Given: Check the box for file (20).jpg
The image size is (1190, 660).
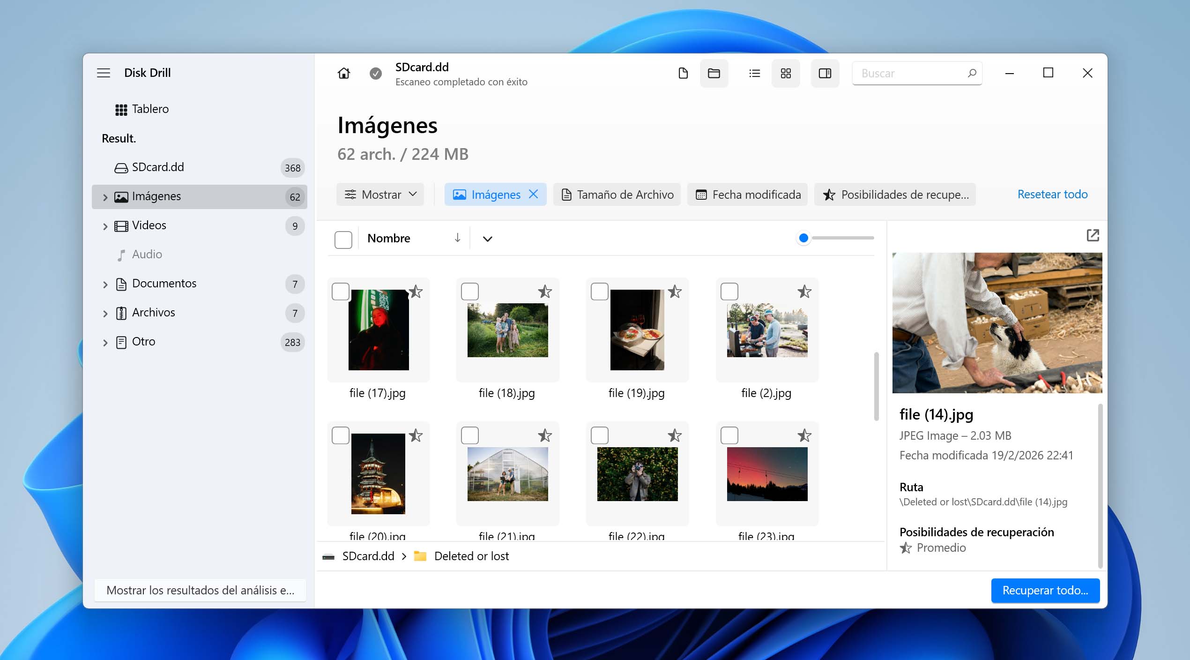Looking at the screenshot, I should (341, 435).
